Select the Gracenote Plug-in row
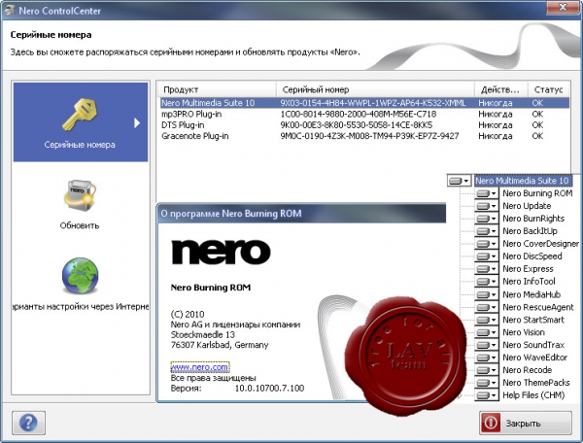Screen dimensions: 583x443 364,136
